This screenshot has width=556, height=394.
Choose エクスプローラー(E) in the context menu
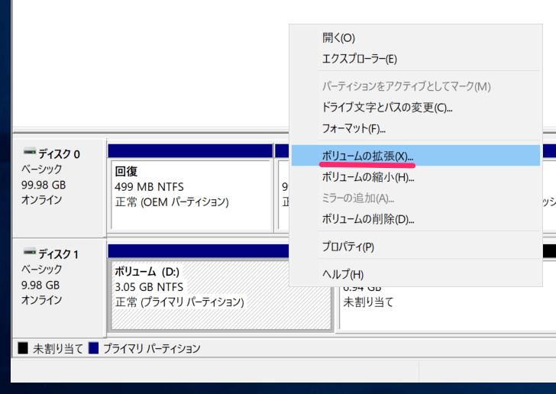[359, 59]
